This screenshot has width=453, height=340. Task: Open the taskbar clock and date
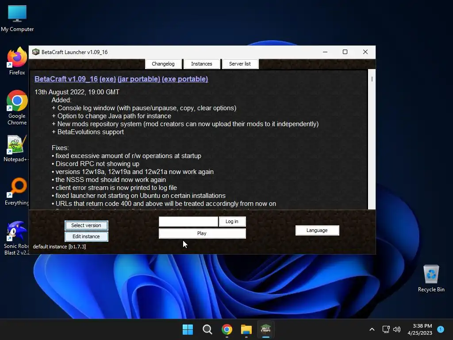[x=420, y=329]
